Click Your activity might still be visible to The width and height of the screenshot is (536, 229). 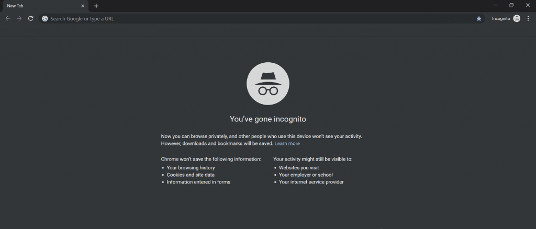pos(313,159)
